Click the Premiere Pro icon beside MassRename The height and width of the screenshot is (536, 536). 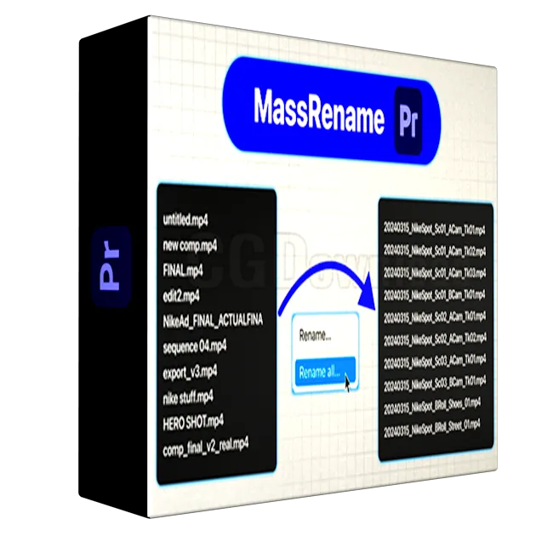[x=408, y=121]
